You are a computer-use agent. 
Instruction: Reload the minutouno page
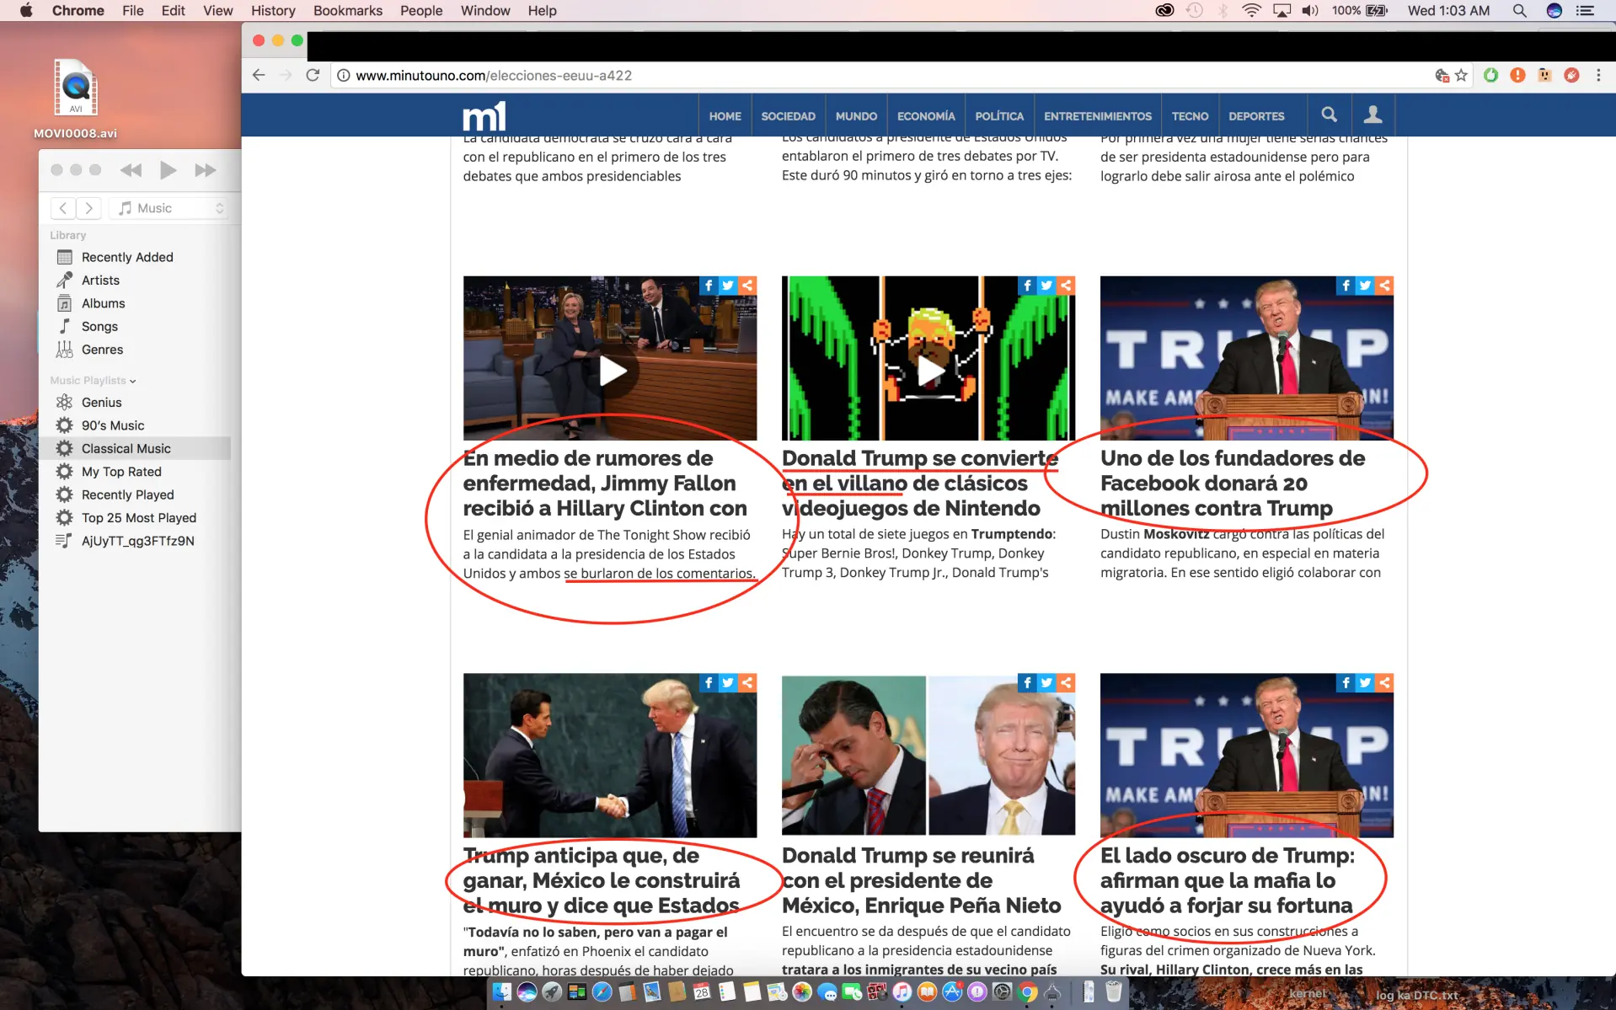[x=313, y=75]
